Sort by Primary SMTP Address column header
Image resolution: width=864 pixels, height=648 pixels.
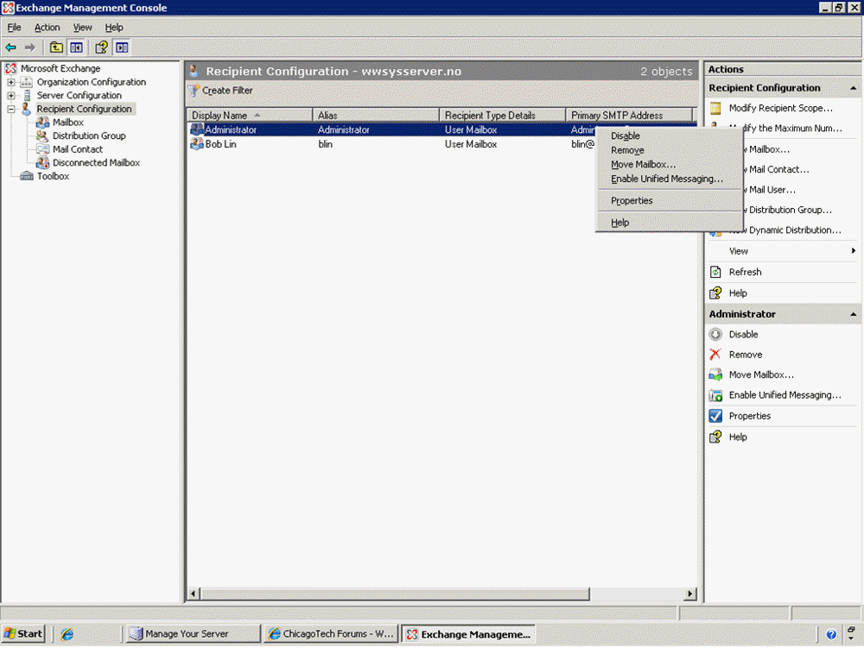point(629,115)
